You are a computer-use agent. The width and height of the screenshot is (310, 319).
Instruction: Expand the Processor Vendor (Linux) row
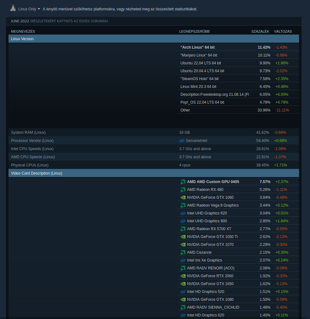pos(153,141)
